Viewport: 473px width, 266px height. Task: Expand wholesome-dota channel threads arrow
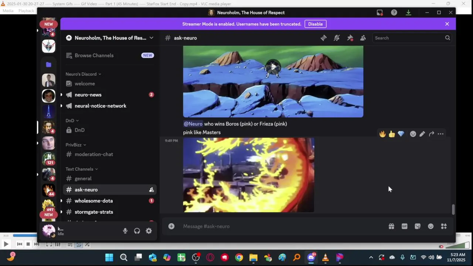61,201
